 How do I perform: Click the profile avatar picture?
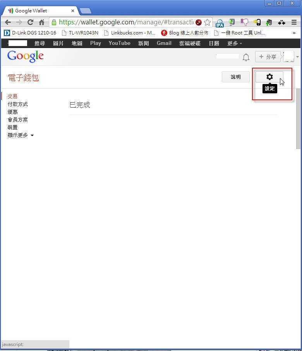(288, 57)
